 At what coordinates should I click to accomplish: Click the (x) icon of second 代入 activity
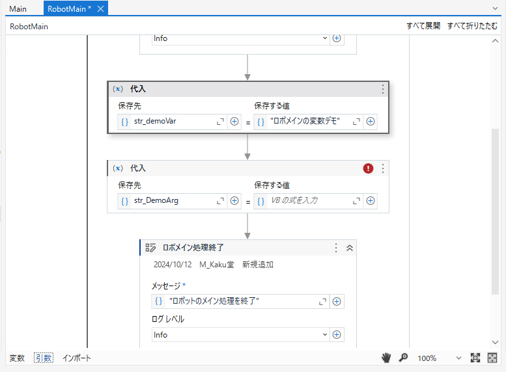point(118,168)
